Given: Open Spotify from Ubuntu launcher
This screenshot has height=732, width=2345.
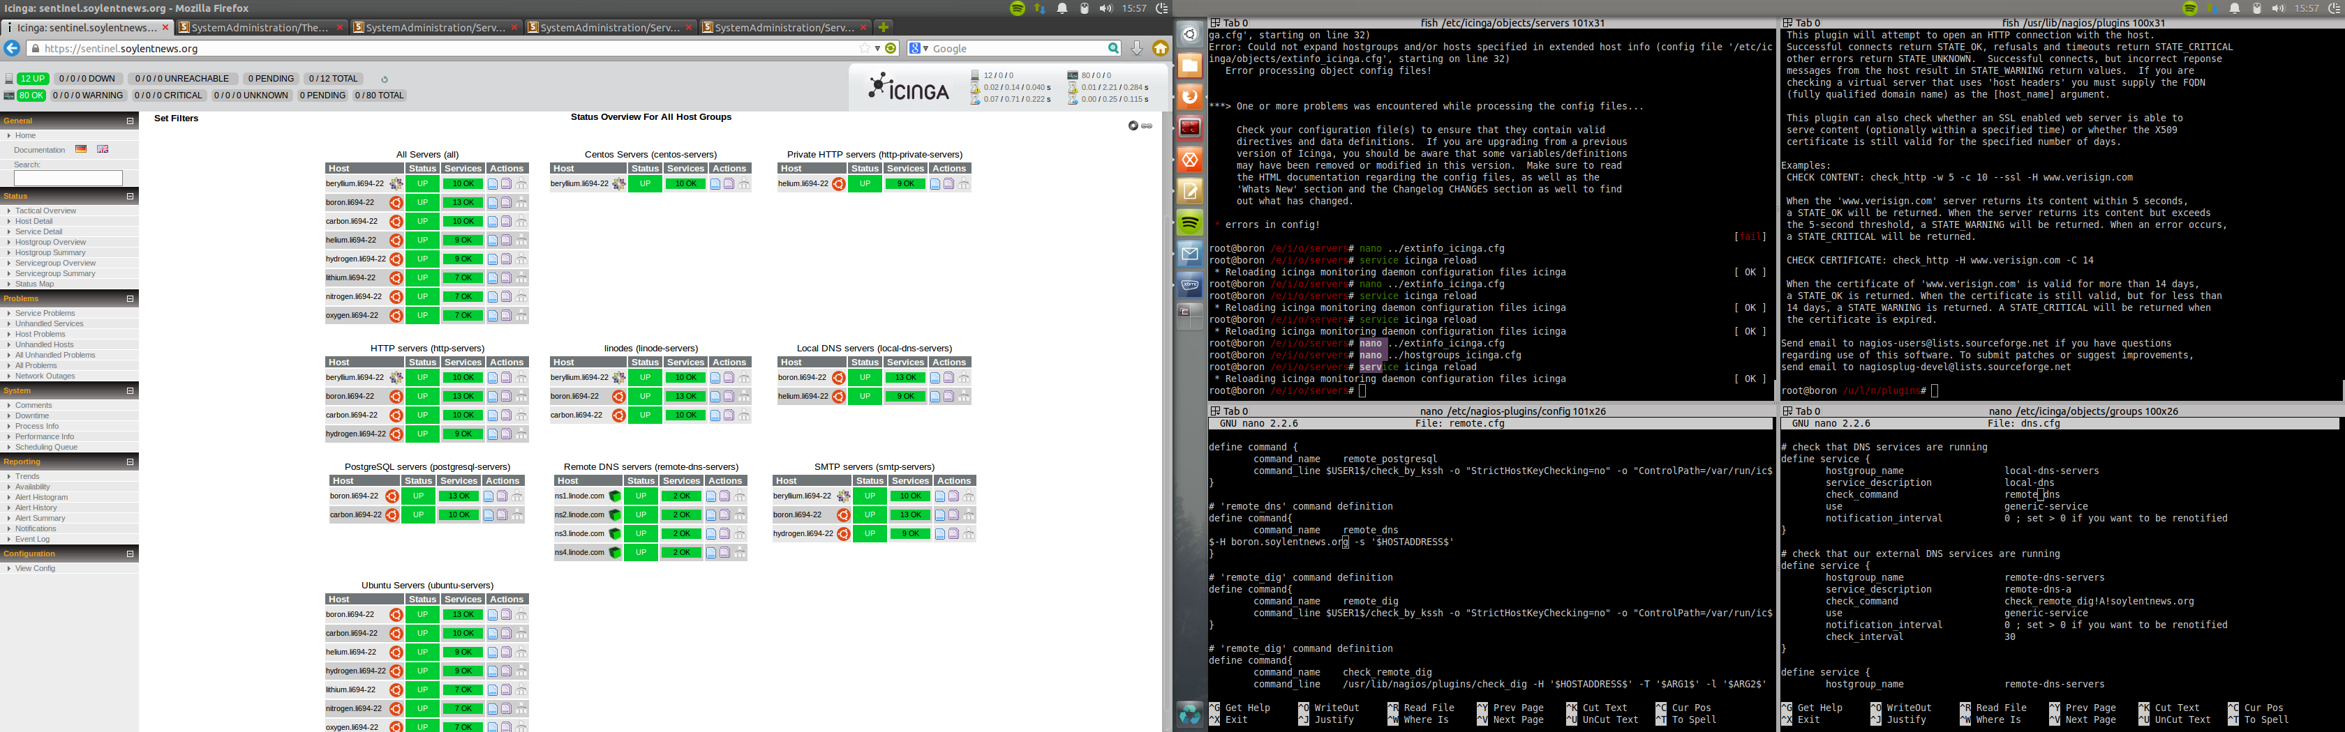Looking at the screenshot, I should [1190, 223].
